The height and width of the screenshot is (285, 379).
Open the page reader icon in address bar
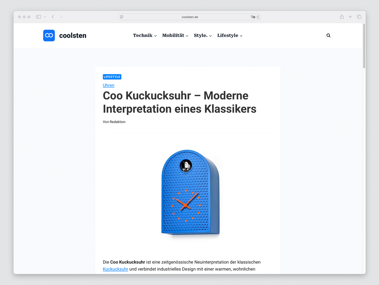(x=122, y=17)
